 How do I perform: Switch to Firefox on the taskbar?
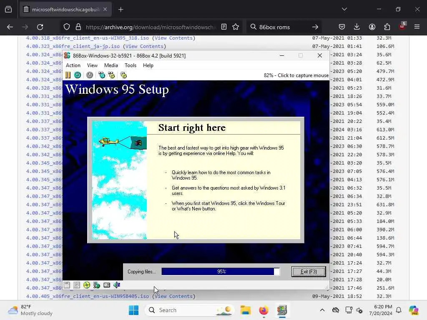(x=264, y=310)
